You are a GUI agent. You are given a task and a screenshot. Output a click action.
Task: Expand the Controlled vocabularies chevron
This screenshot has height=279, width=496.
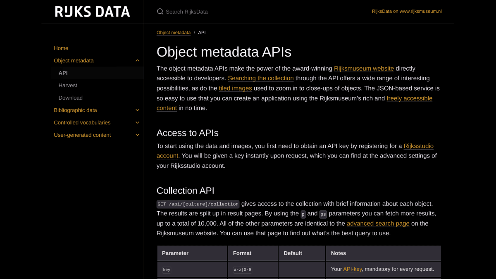138,123
